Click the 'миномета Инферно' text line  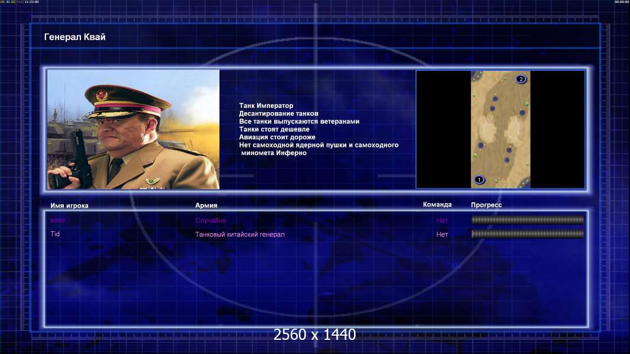274,153
